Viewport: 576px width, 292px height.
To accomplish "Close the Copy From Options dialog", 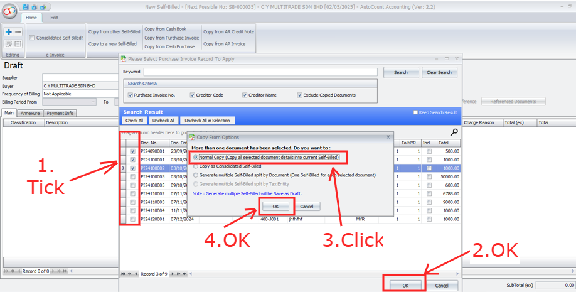I will pyautogui.click(x=389, y=137).
